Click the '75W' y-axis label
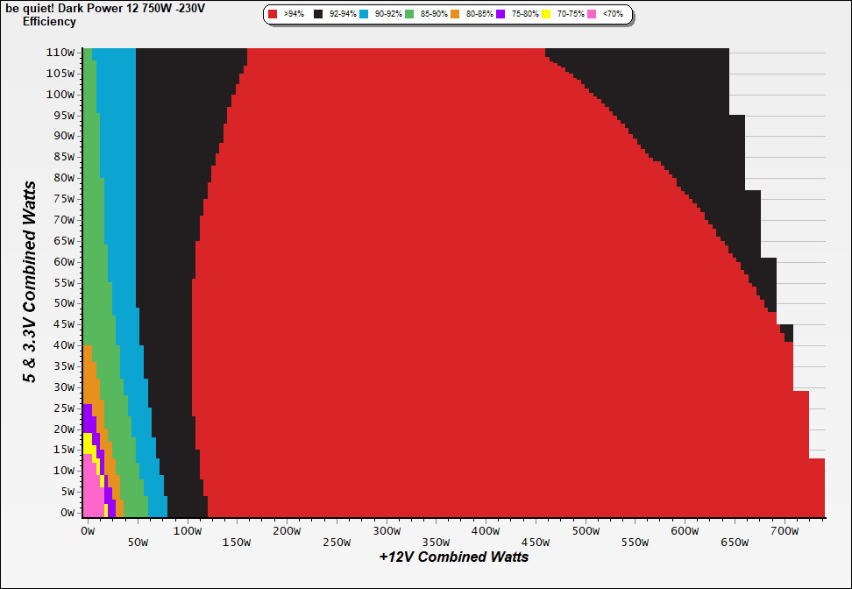 pos(64,199)
